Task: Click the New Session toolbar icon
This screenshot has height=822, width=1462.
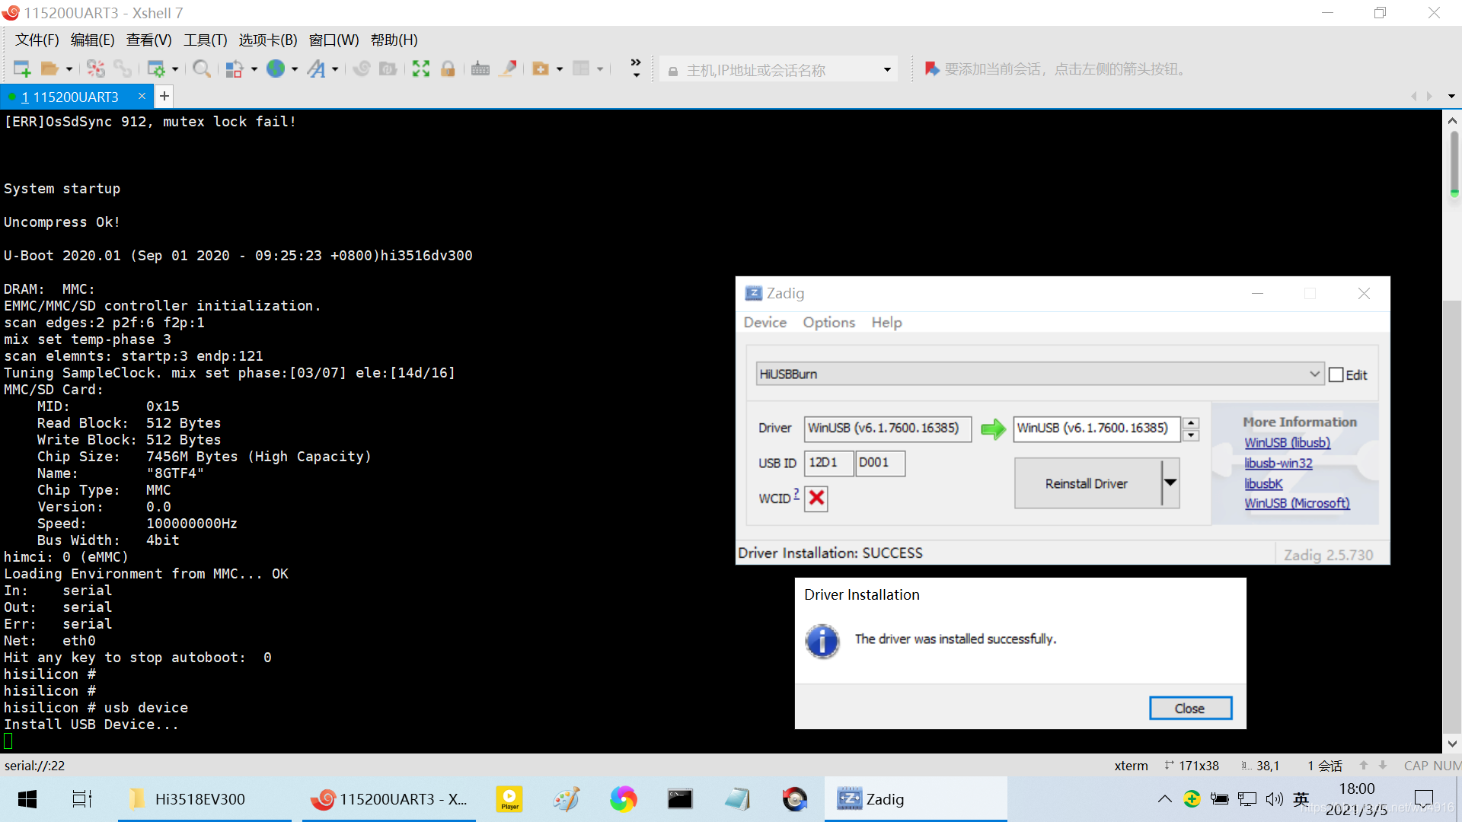Action: coord(22,69)
